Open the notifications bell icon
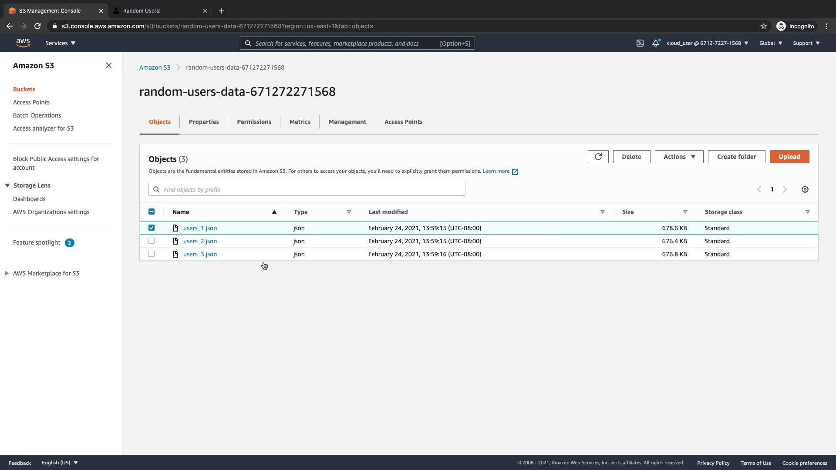The width and height of the screenshot is (836, 470). pos(655,43)
